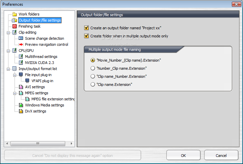Select the MPEG settings label
Image resolution: width=243 pixels, height=164 pixels.
pyautogui.click(x=37, y=93)
